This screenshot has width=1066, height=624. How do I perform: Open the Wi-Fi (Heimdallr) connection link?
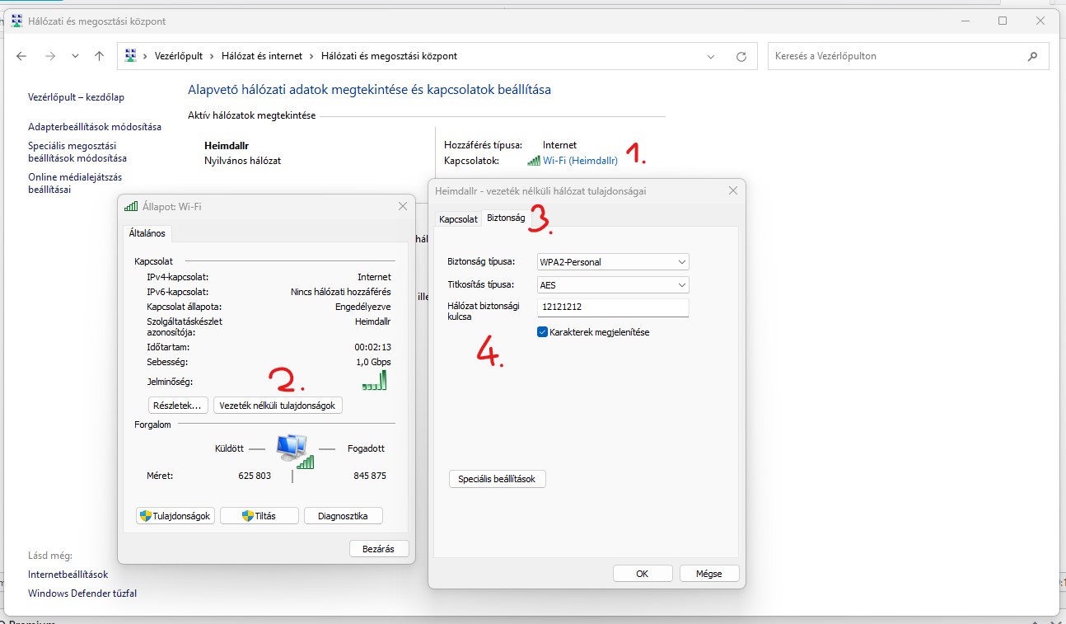(580, 161)
